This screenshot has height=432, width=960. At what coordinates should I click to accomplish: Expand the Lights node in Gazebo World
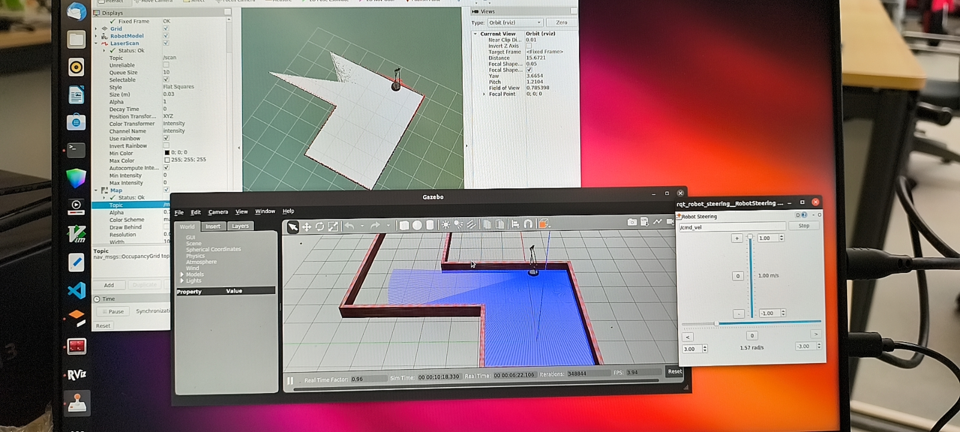[x=182, y=281]
